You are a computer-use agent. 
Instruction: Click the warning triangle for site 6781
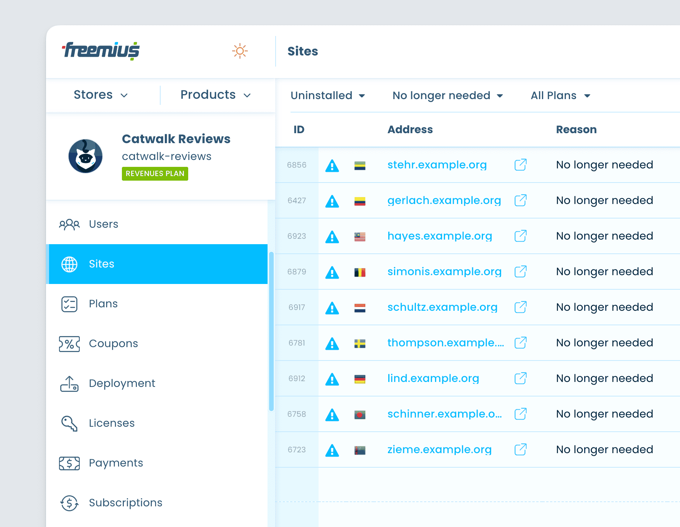[332, 344]
